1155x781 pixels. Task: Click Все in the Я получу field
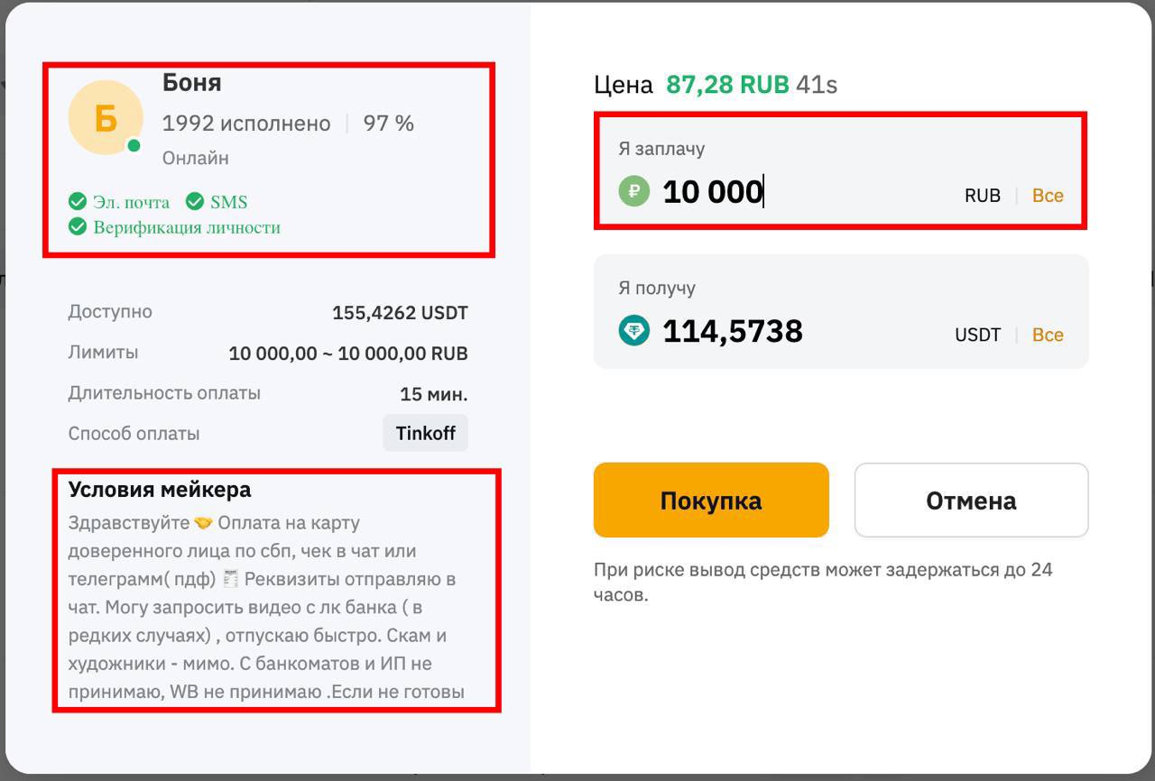1048,335
